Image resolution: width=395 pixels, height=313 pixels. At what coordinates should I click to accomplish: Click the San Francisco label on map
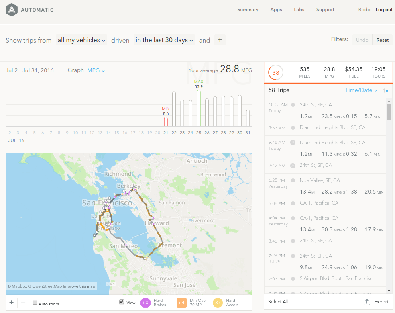click(x=107, y=203)
